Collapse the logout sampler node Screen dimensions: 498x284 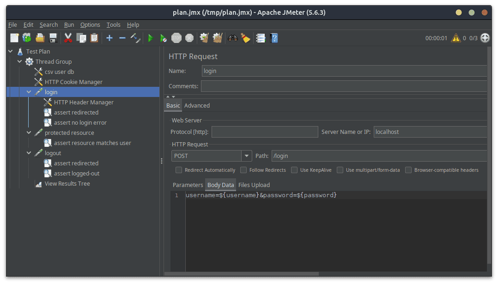(x=29, y=153)
